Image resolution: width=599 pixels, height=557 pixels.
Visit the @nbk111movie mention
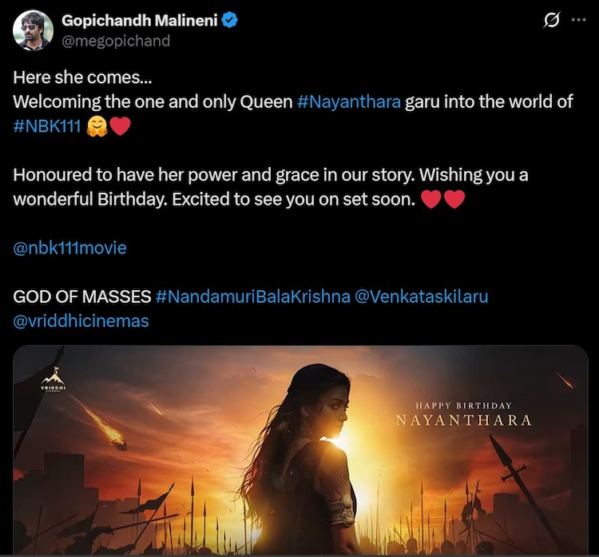(x=69, y=248)
